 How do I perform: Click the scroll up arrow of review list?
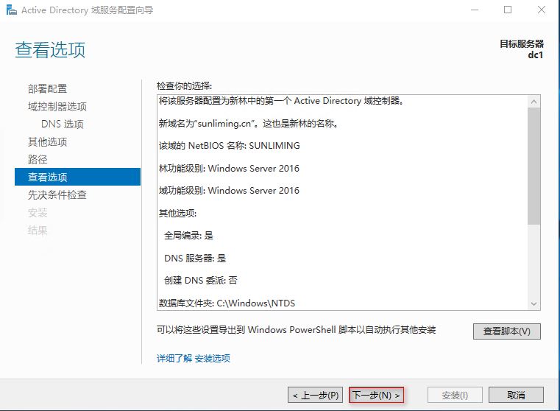pos(534,102)
